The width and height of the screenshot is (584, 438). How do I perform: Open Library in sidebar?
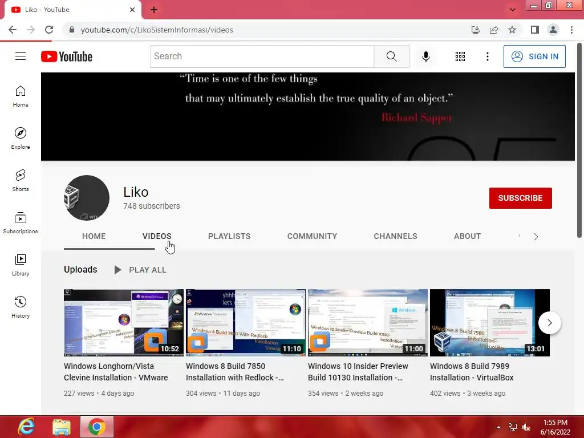point(21,265)
